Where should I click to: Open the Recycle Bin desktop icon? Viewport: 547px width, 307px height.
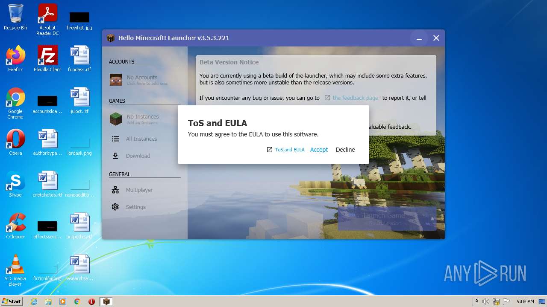point(15,17)
